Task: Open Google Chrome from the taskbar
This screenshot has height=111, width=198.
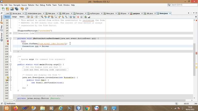Action: (x=87, y=108)
